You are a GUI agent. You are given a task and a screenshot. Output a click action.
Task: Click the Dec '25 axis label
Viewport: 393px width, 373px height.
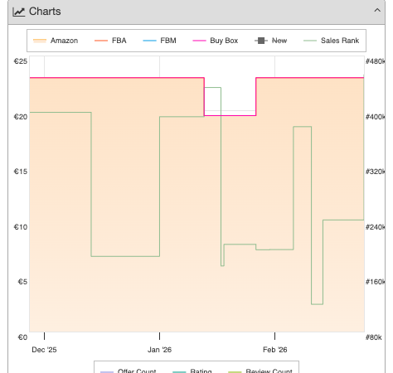[x=44, y=350]
